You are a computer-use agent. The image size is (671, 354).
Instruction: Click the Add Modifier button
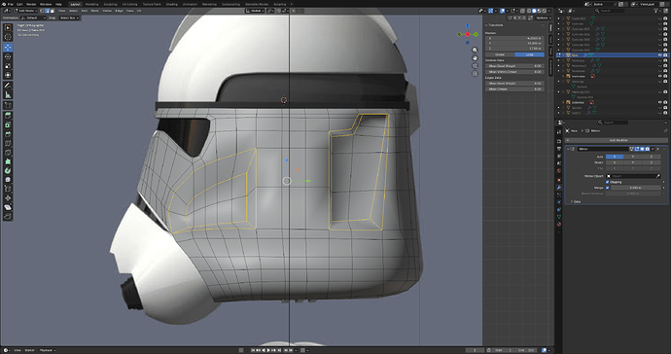tap(617, 140)
